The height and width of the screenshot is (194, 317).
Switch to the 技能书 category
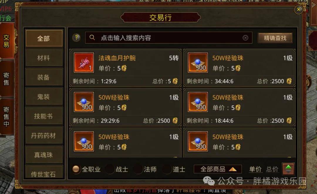click(44, 116)
